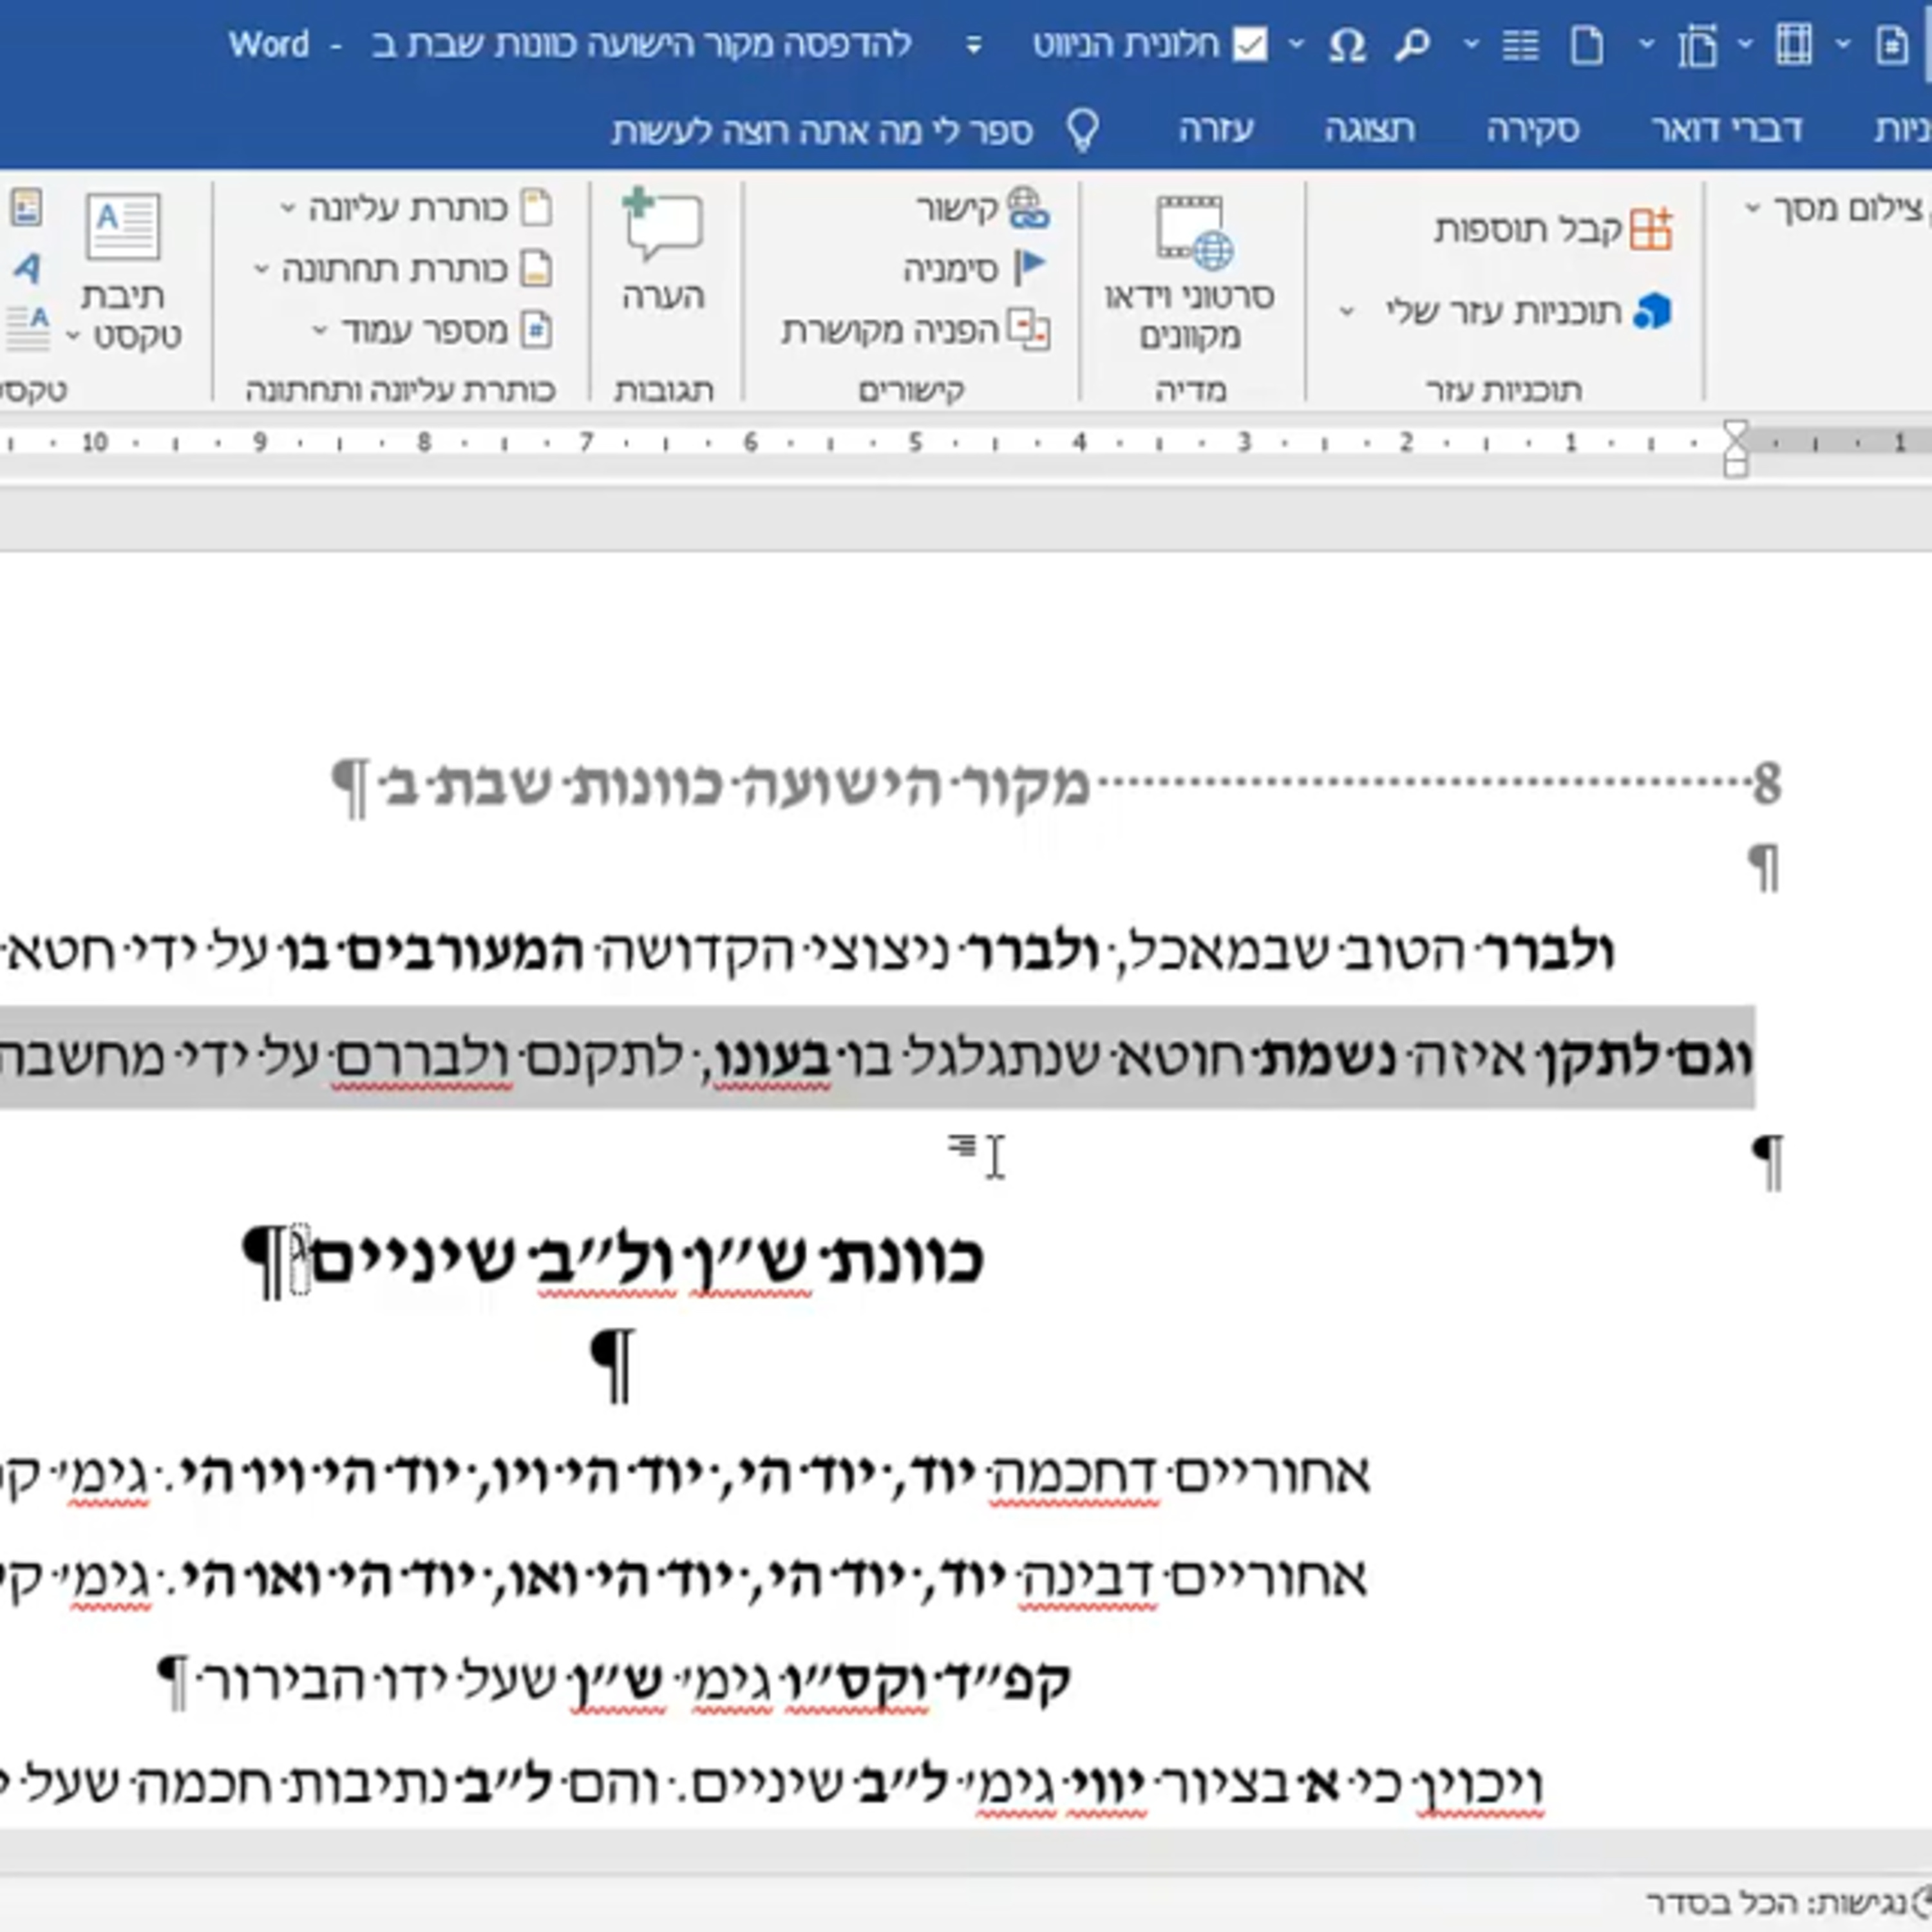Click the header page icon beside כותרת עליונה
The height and width of the screenshot is (1932, 1932).
537,208
